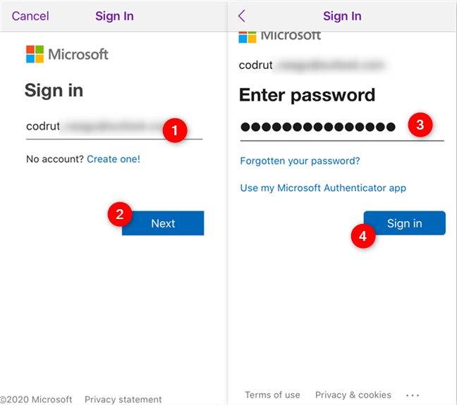
Task: Choose Use my Microsoft Authenticator app
Action: click(323, 188)
